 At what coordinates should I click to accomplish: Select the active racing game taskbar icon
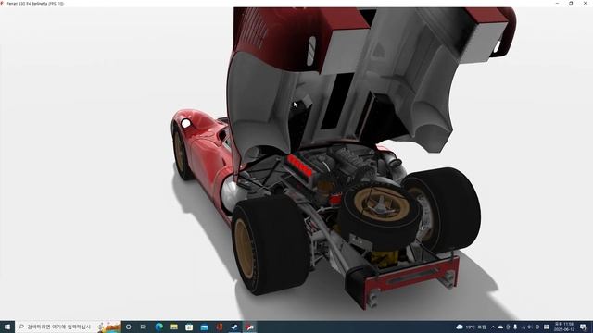pyautogui.click(x=249, y=327)
